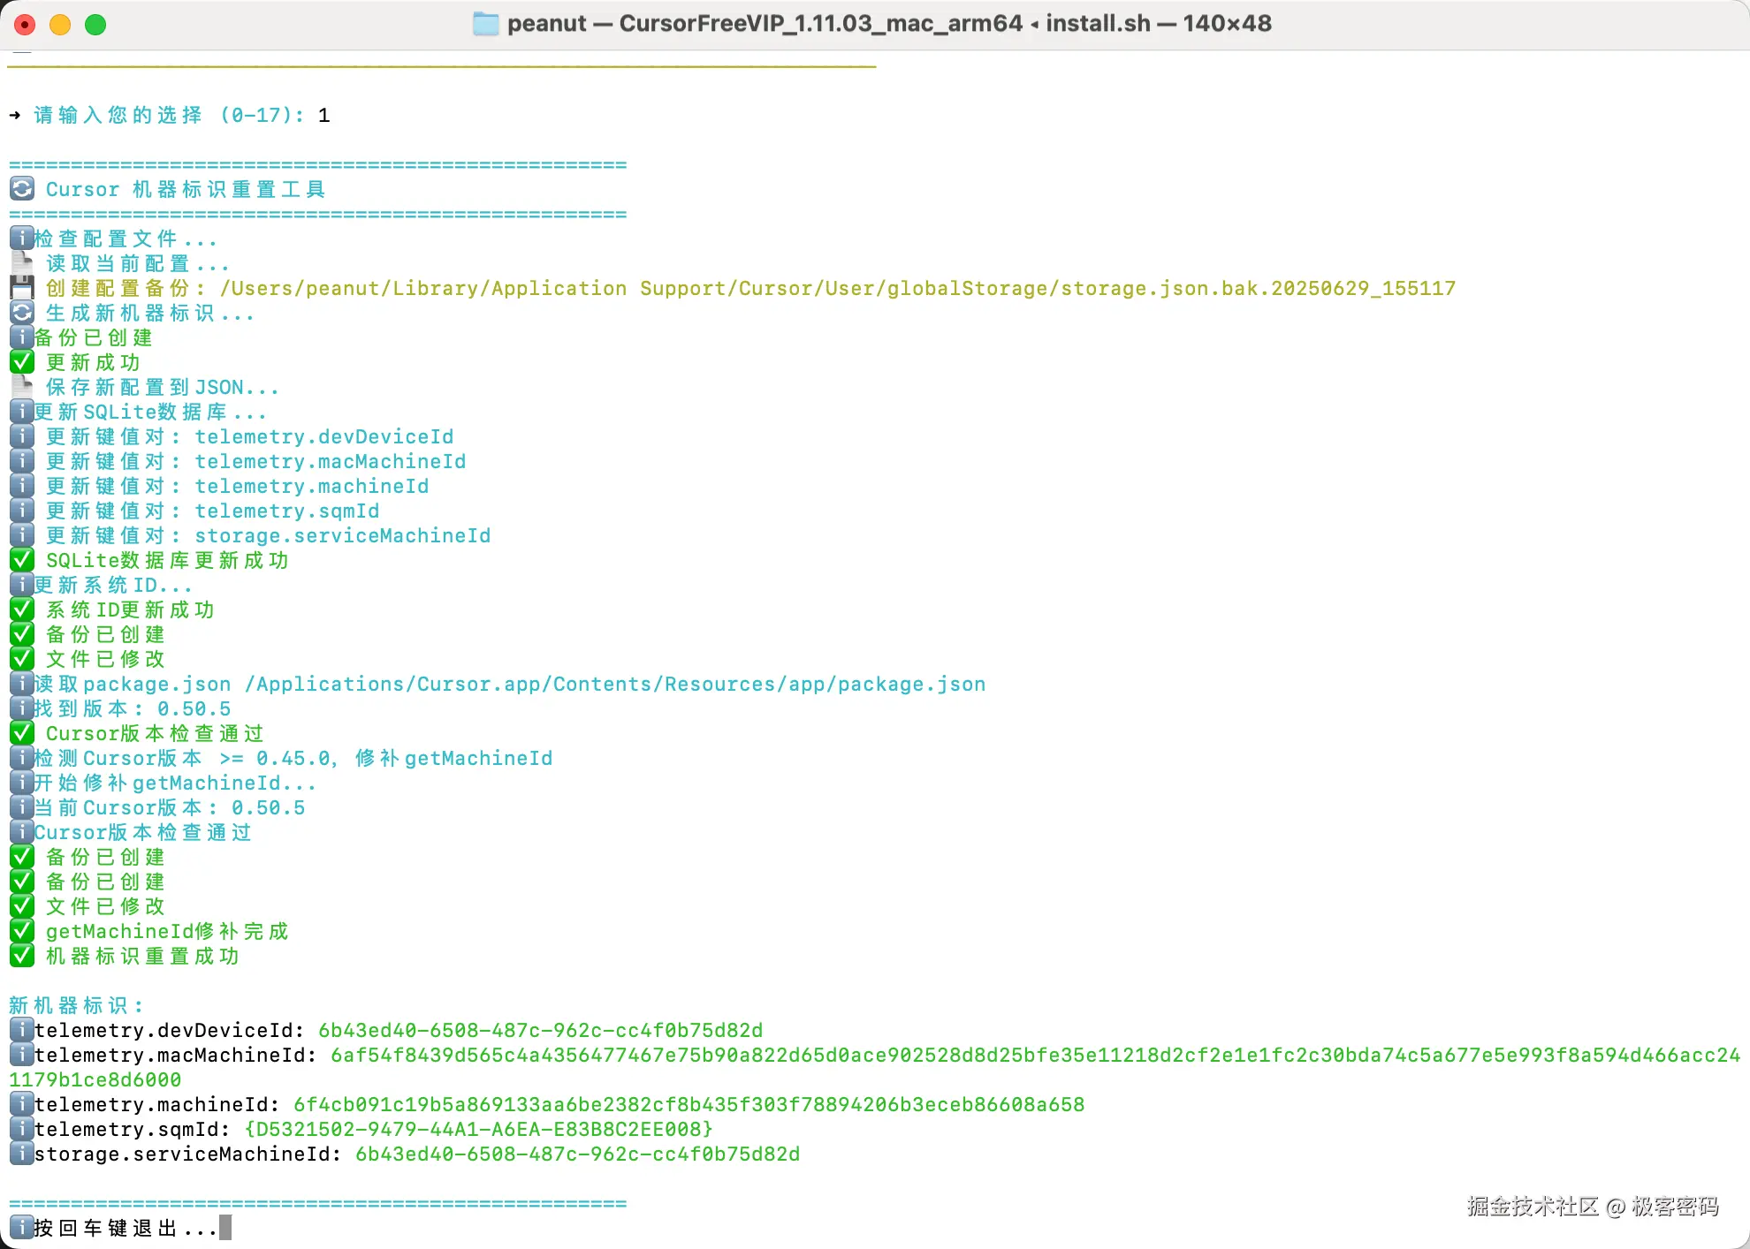Click the package.json path in Cursor.app
Screen dimensions: 1750x1249
tap(615, 685)
